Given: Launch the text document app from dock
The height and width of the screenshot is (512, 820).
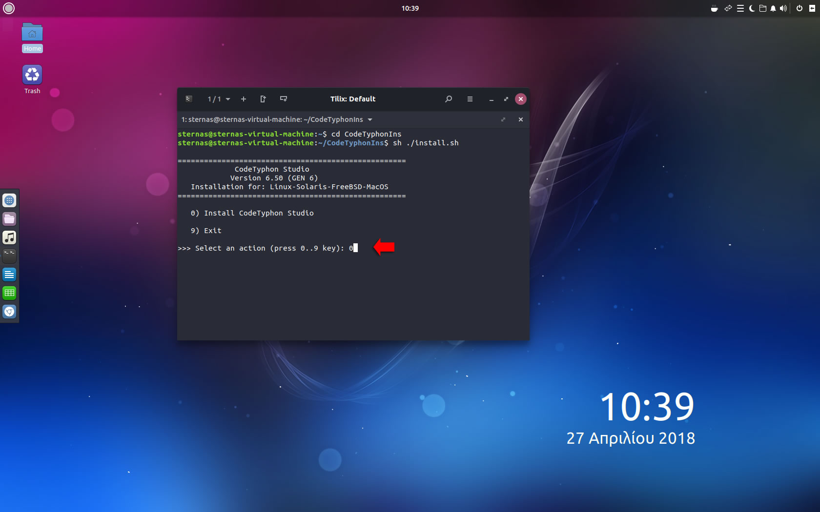Looking at the screenshot, I should click(9, 275).
